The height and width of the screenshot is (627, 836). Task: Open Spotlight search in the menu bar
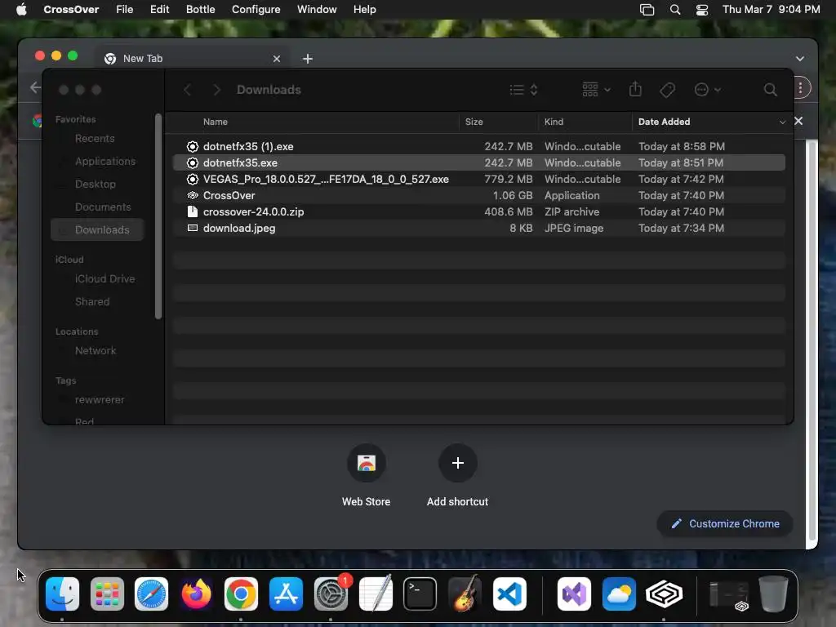[675, 10]
